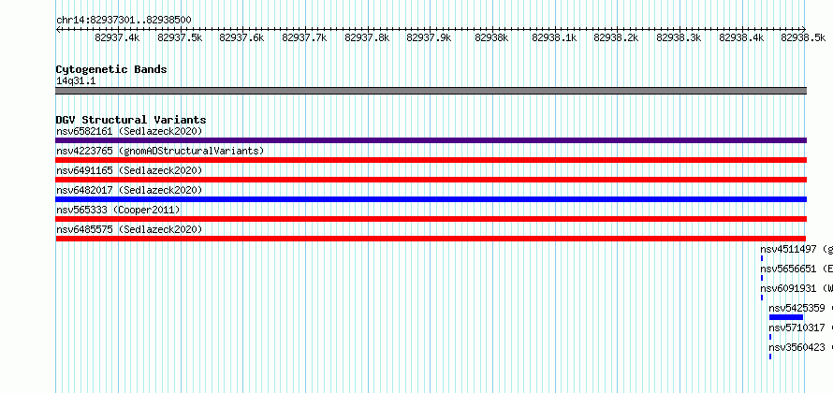Click the red nsv565333 variant bar
This screenshot has height=393, width=833.
pyautogui.click(x=431, y=219)
